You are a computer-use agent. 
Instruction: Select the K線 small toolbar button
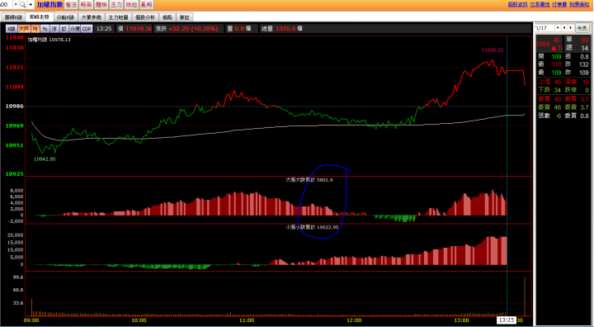tap(12, 29)
